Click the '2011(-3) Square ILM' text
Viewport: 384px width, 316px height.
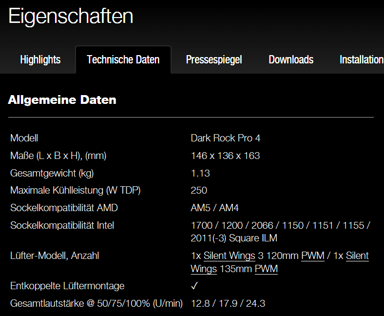234,238
